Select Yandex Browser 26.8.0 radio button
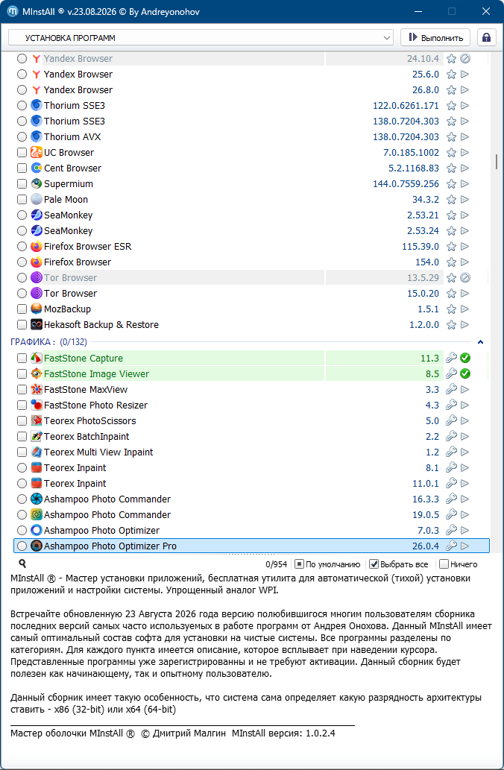Screen dimensions: 504x770 (x=22, y=90)
